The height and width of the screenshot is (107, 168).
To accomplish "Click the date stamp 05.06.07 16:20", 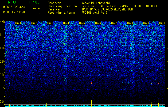I will click(14, 12).
